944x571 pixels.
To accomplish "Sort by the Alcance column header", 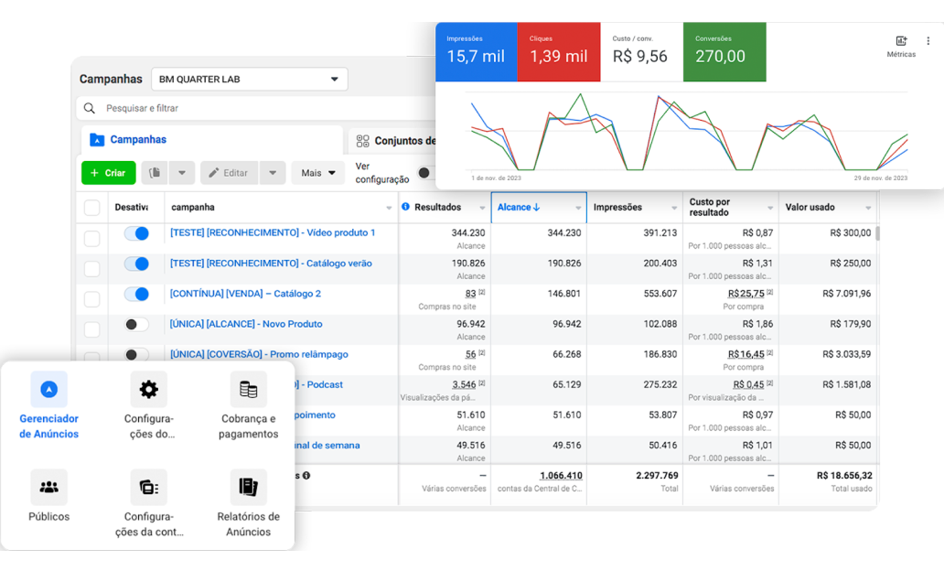I will (x=519, y=208).
